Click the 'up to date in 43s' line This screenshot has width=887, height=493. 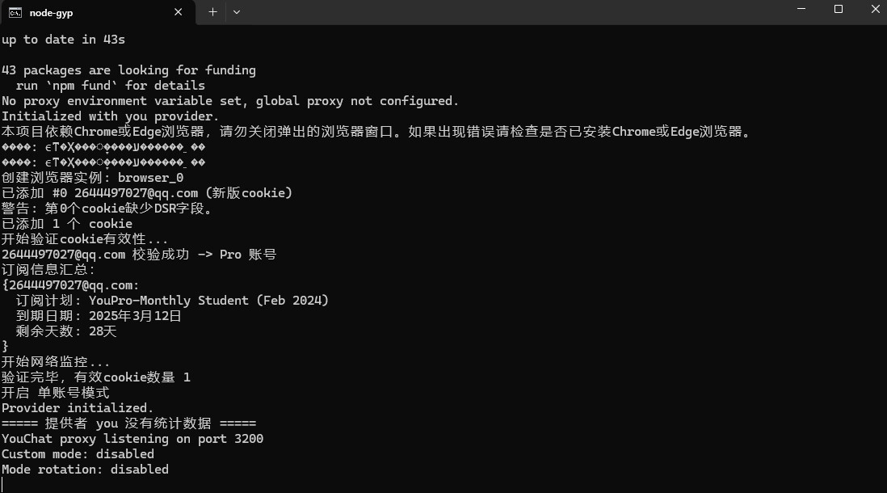(63, 40)
